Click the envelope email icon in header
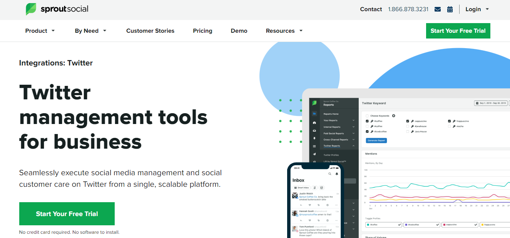This screenshot has height=238, width=510. point(438,9)
